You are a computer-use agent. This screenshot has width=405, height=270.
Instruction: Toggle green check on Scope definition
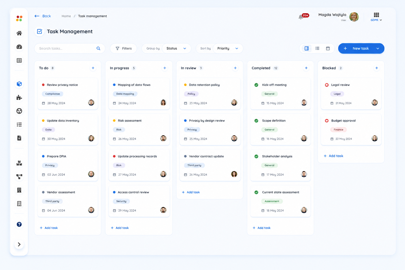coord(256,121)
